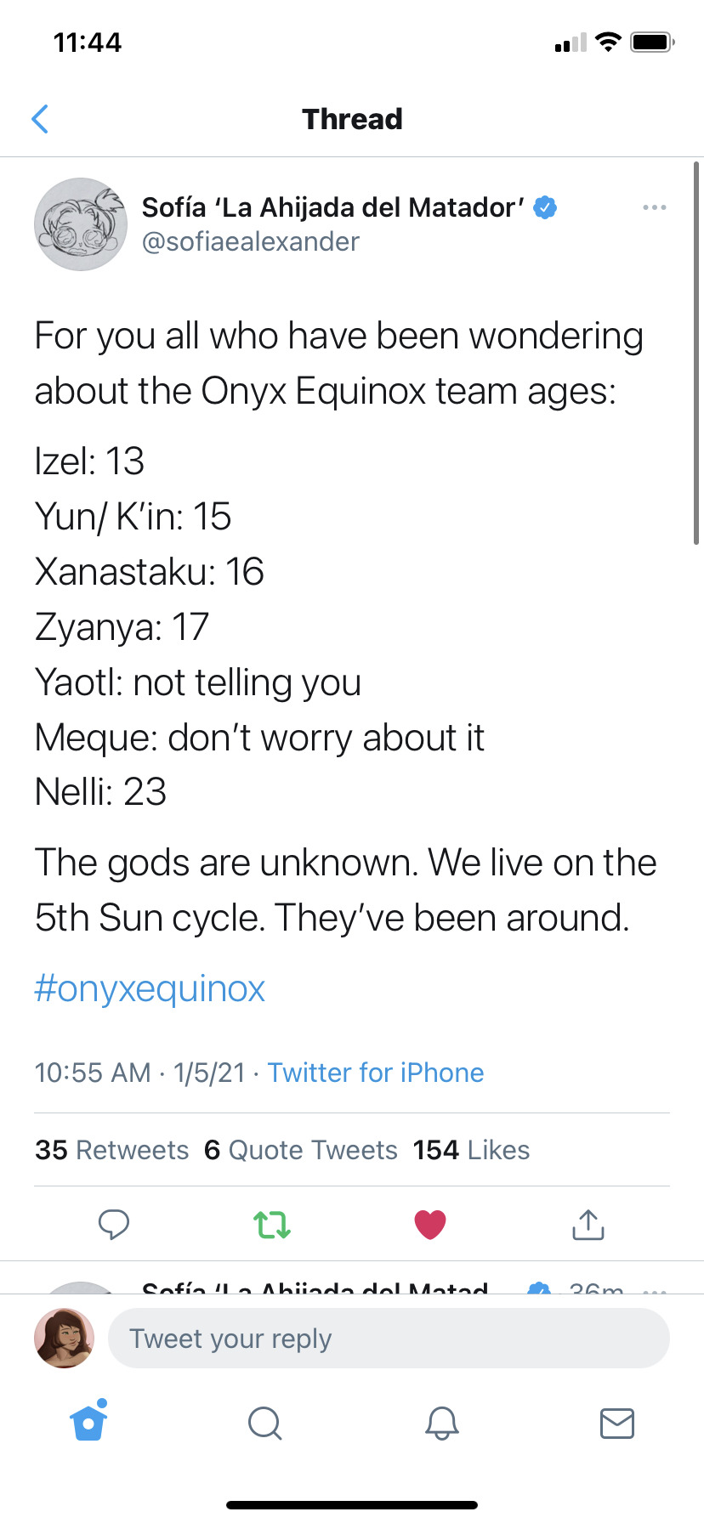The width and height of the screenshot is (704, 1523).
Task: Click the vertical scrollbar on right edge
Action: point(696,353)
